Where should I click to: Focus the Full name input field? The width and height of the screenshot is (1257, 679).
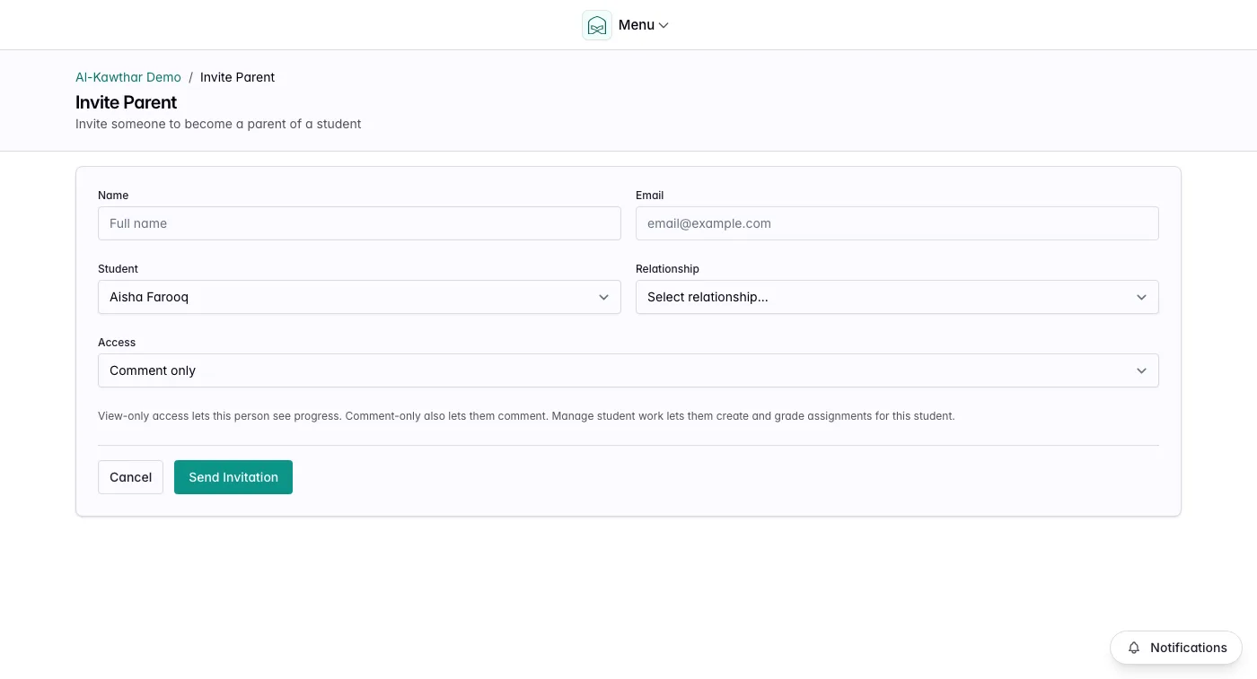point(359,223)
